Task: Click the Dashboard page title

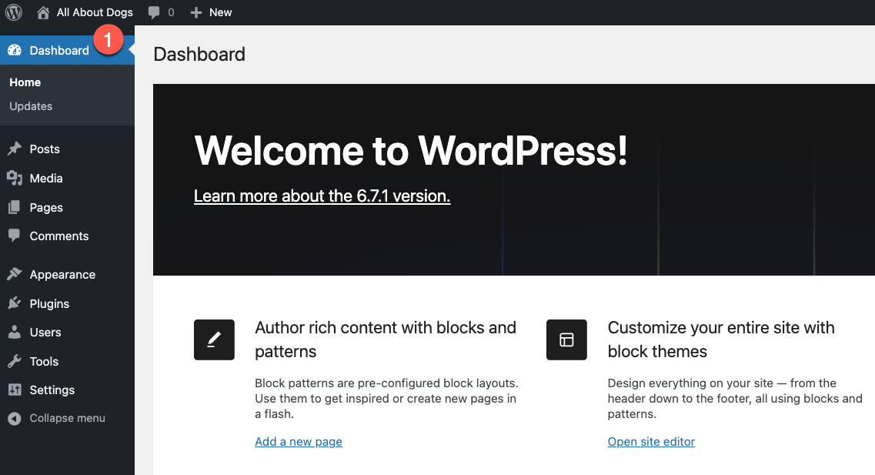Action: 199,54
